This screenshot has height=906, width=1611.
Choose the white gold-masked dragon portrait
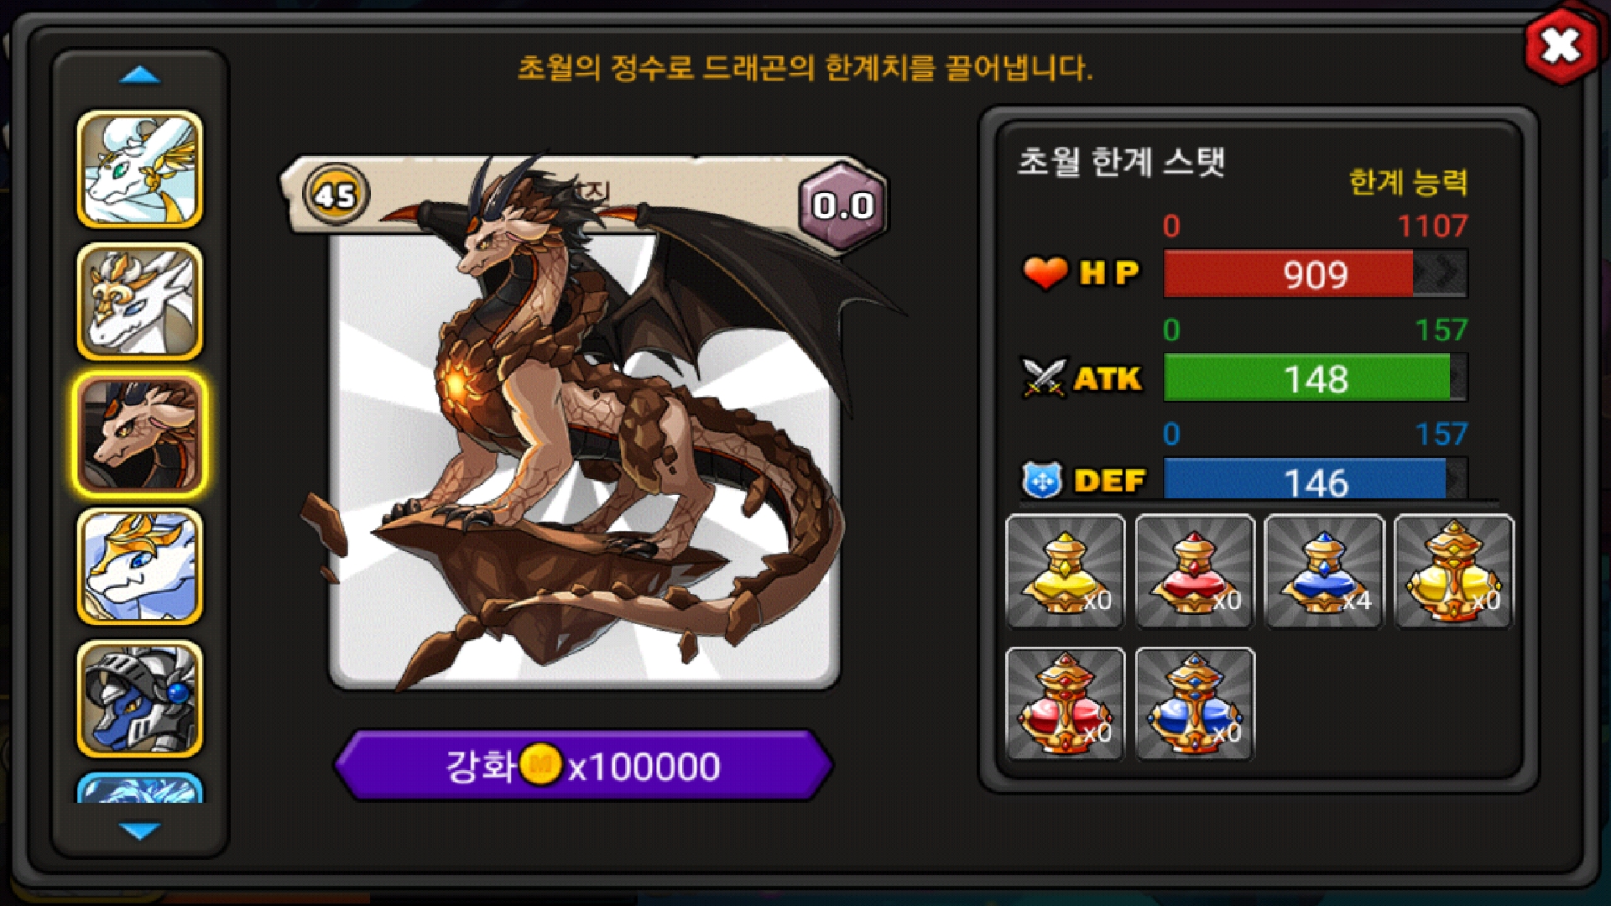click(140, 302)
